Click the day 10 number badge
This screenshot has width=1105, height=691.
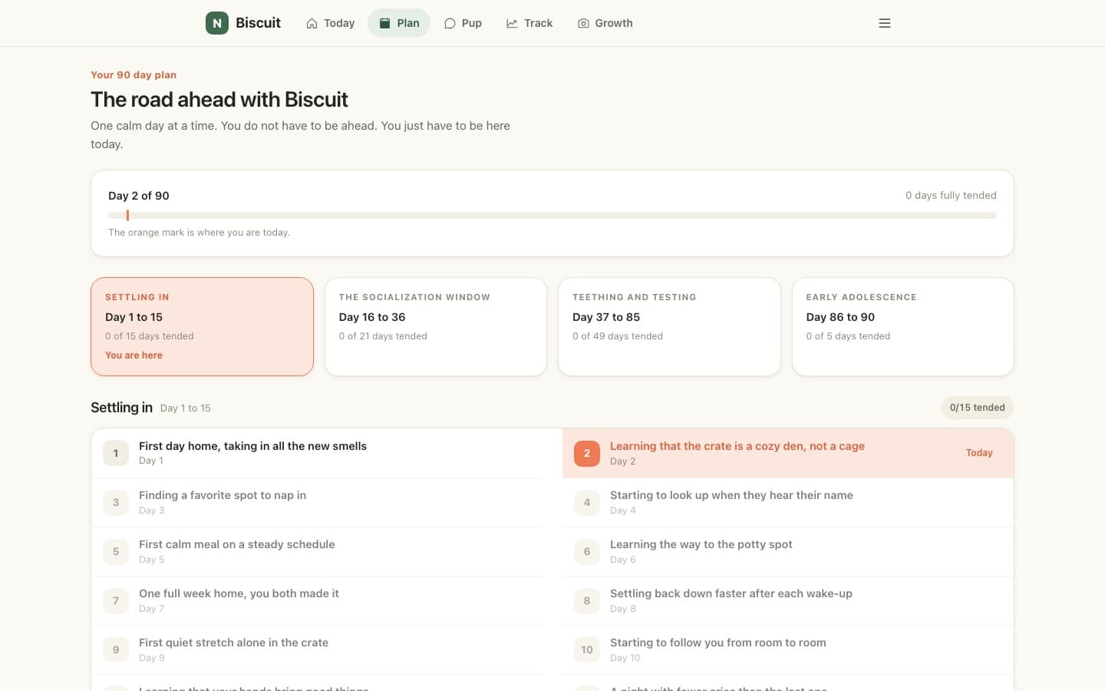587,650
